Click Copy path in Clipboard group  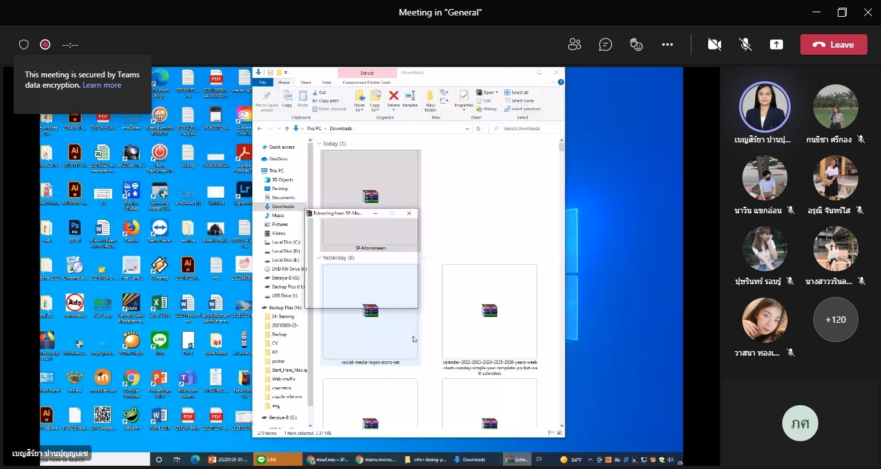[324, 101]
